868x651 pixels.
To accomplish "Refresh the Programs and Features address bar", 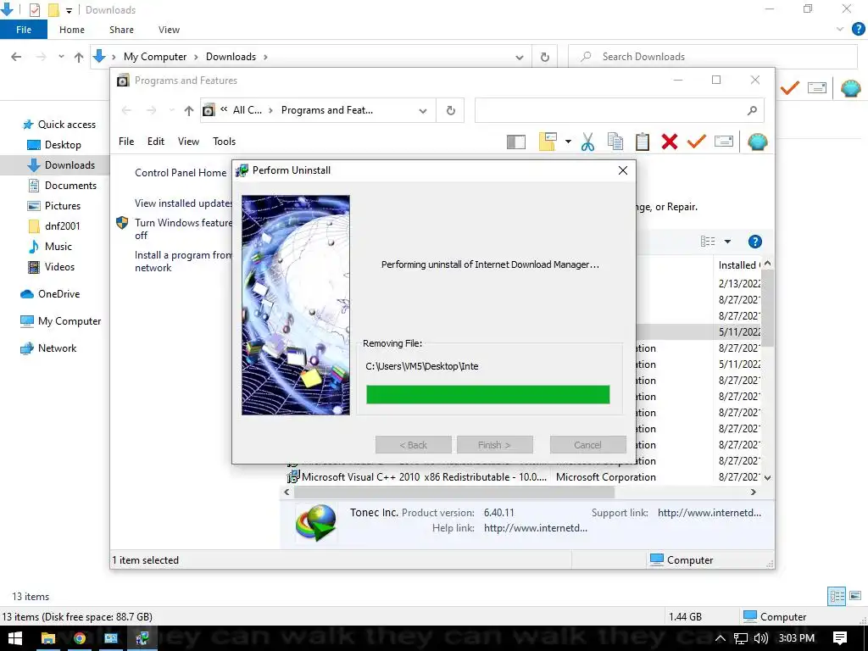I will tap(451, 110).
